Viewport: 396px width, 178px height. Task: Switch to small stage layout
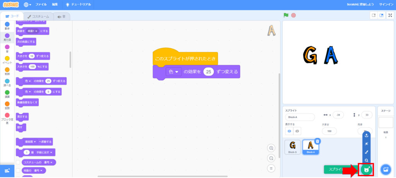(x=374, y=15)
